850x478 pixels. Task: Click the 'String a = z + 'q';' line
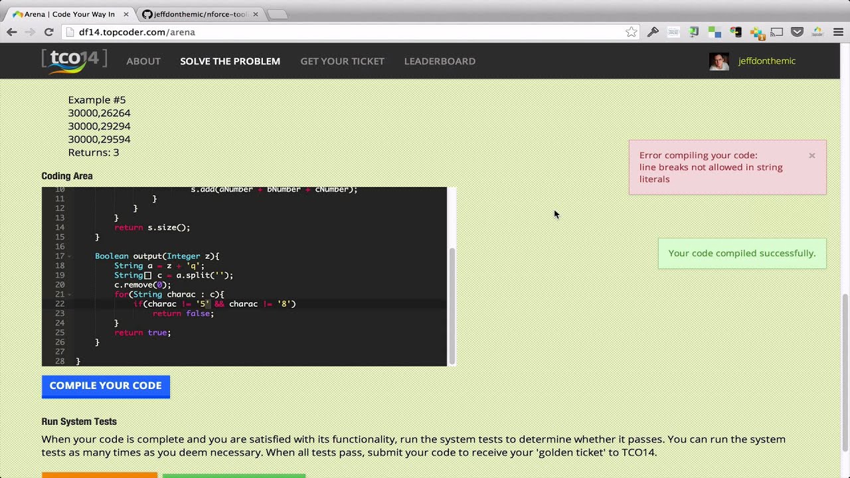pyautogui.click(x=159, y=266)
